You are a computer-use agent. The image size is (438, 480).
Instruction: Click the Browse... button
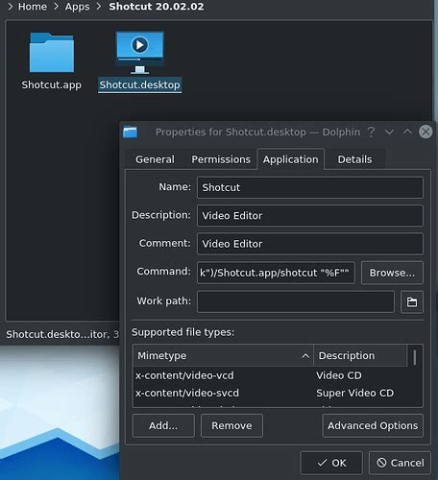392,273
